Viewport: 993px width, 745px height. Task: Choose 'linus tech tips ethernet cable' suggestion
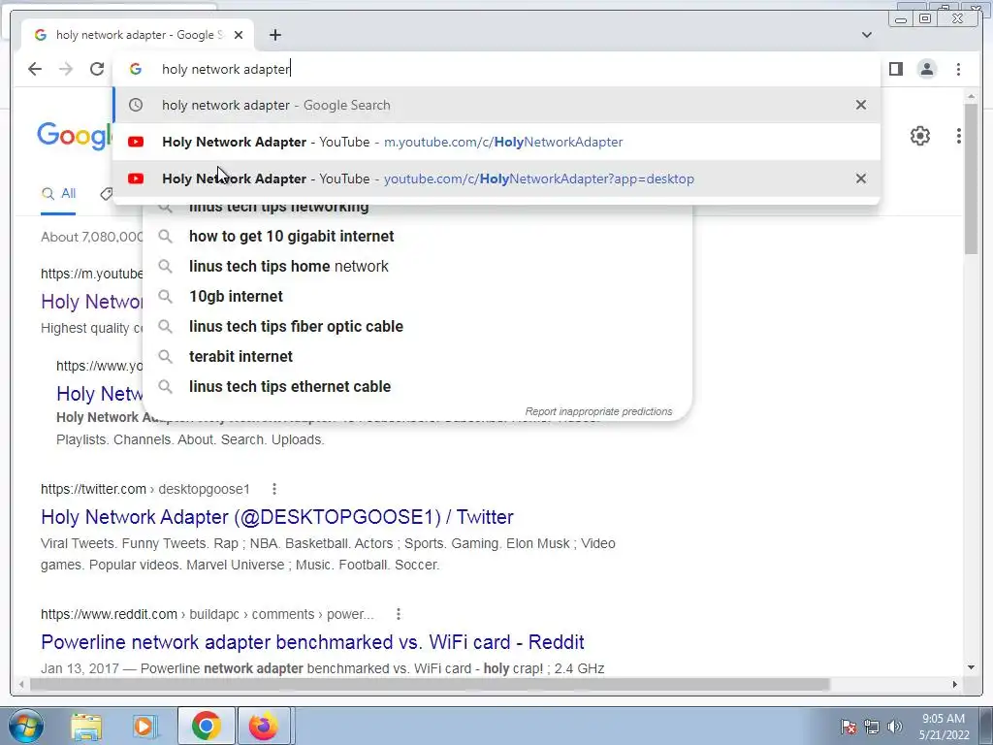(x=418, y=386)
